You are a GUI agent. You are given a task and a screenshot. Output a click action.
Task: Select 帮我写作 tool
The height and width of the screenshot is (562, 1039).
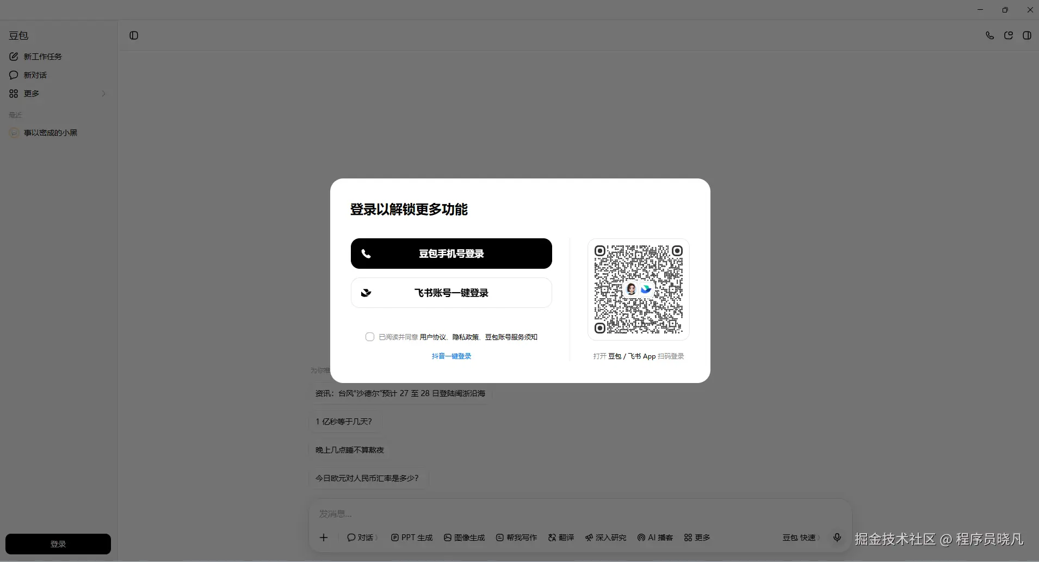516,538
